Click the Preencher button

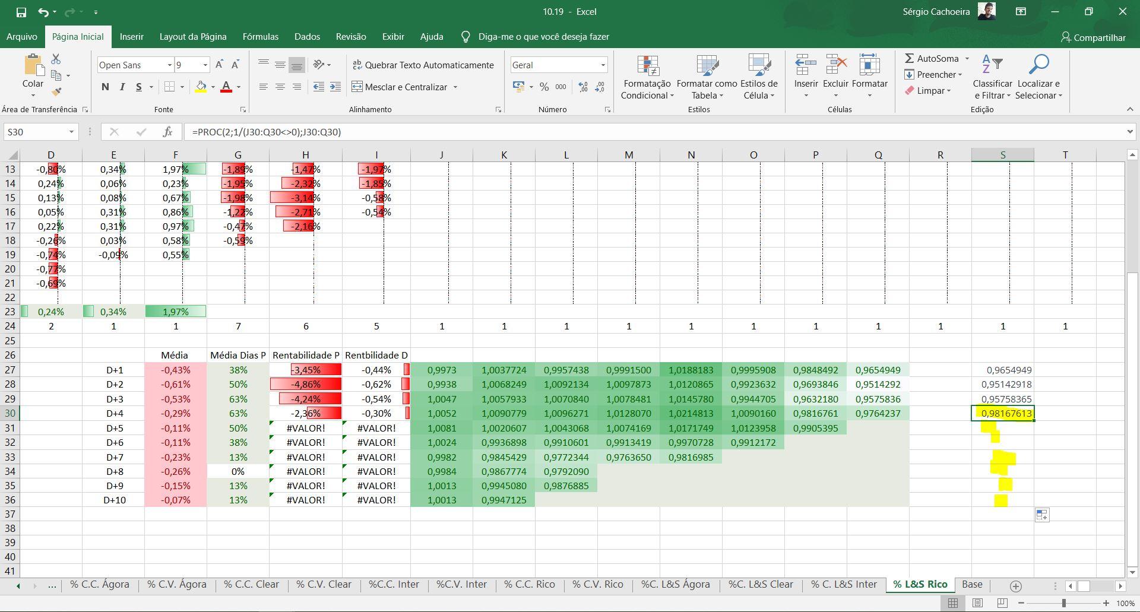(x=933, y=74)
